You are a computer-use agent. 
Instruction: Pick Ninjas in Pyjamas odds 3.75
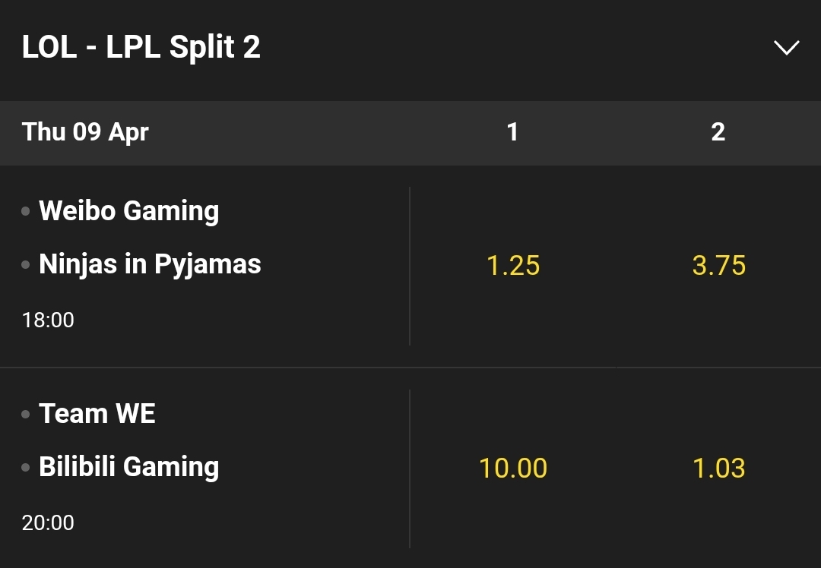click(719, 266)
